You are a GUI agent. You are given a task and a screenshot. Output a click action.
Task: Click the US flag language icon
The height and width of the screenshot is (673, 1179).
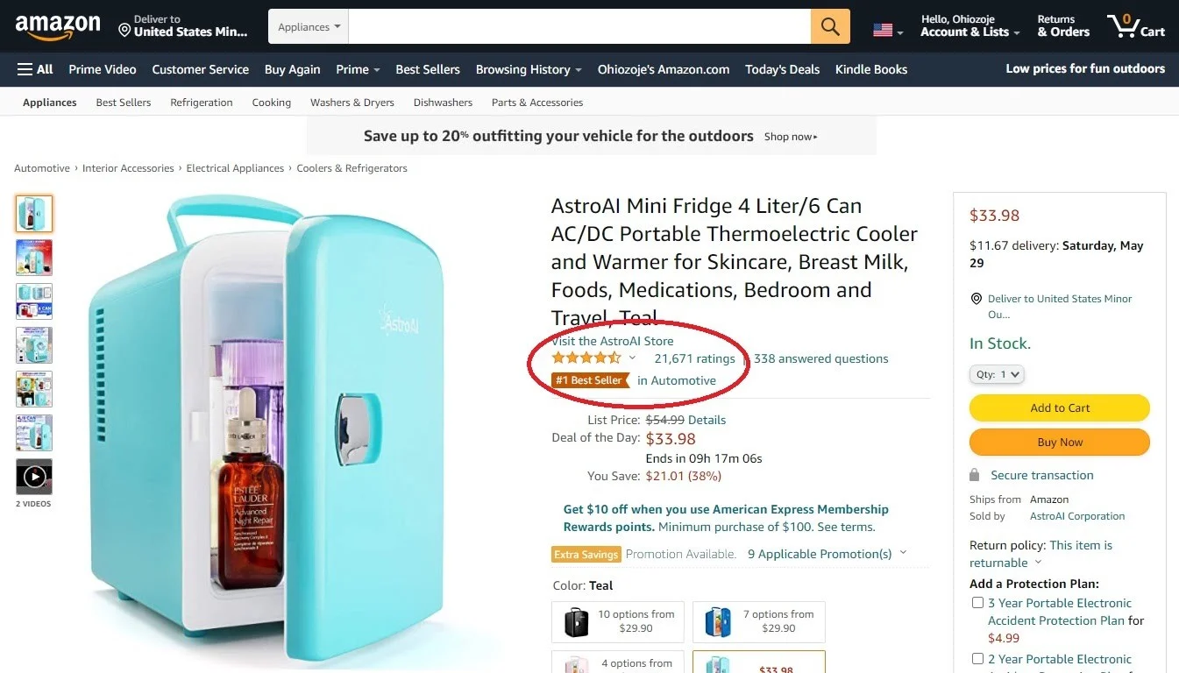tap(883, 31)
